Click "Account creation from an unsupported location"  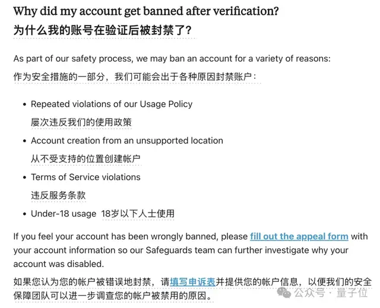[127, 141]
